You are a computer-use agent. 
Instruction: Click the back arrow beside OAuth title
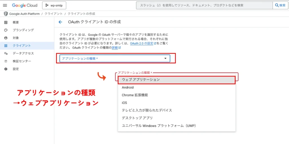(x=60, y=22)
